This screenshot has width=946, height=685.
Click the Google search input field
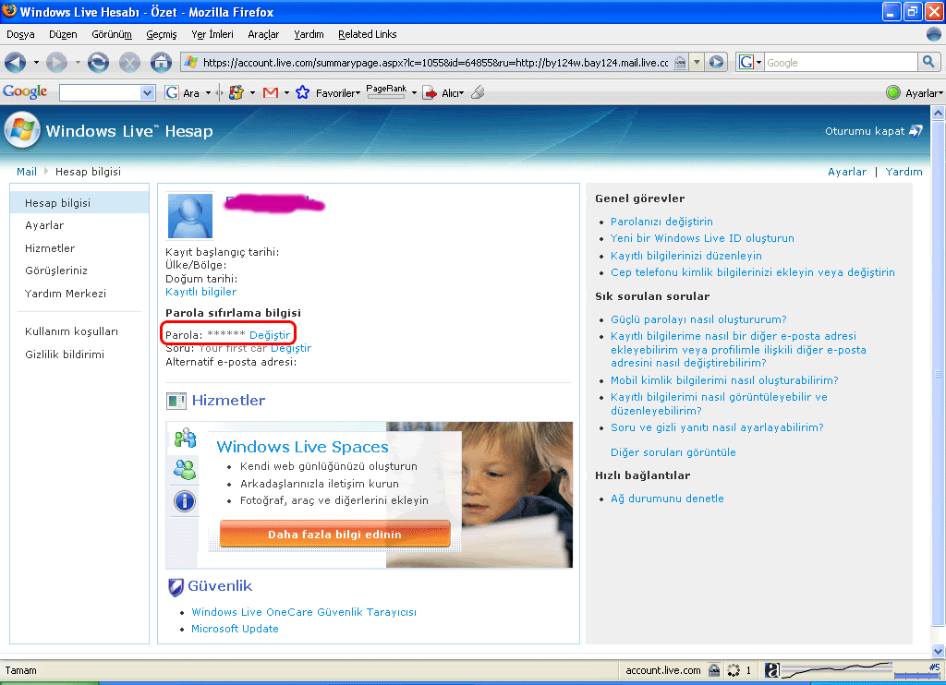click(841, 62)
